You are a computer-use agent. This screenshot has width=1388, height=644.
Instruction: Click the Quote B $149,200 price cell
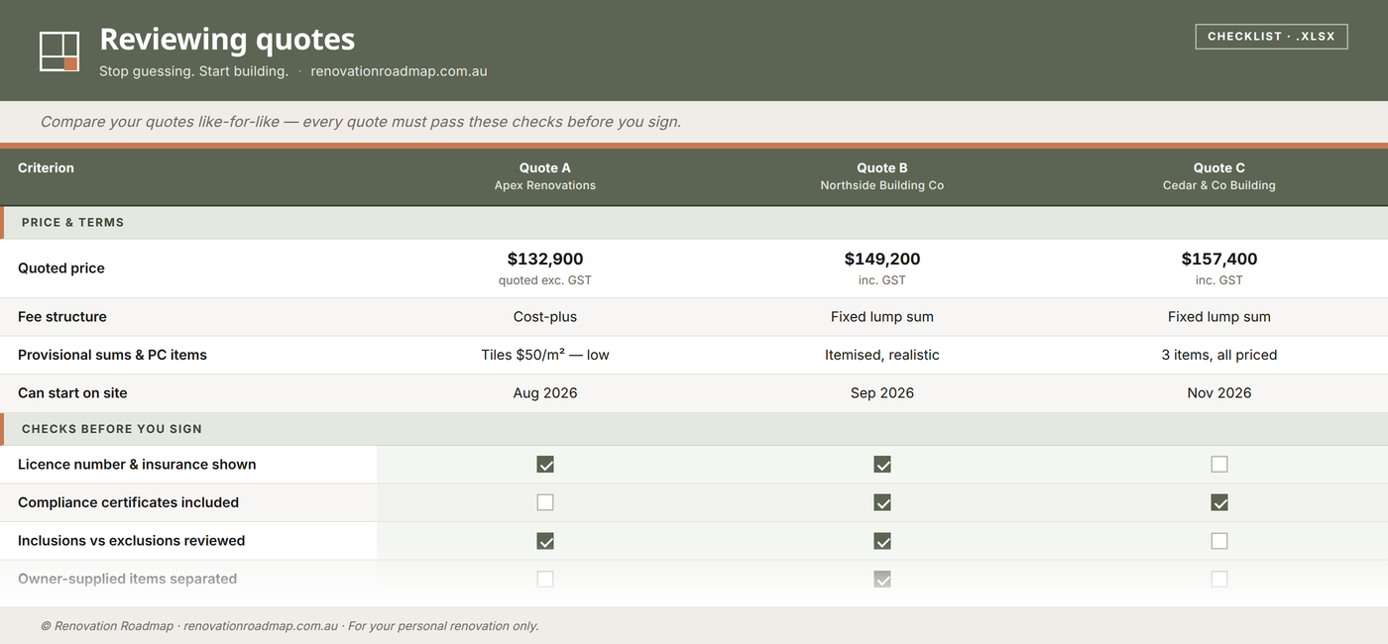(882, 268)
